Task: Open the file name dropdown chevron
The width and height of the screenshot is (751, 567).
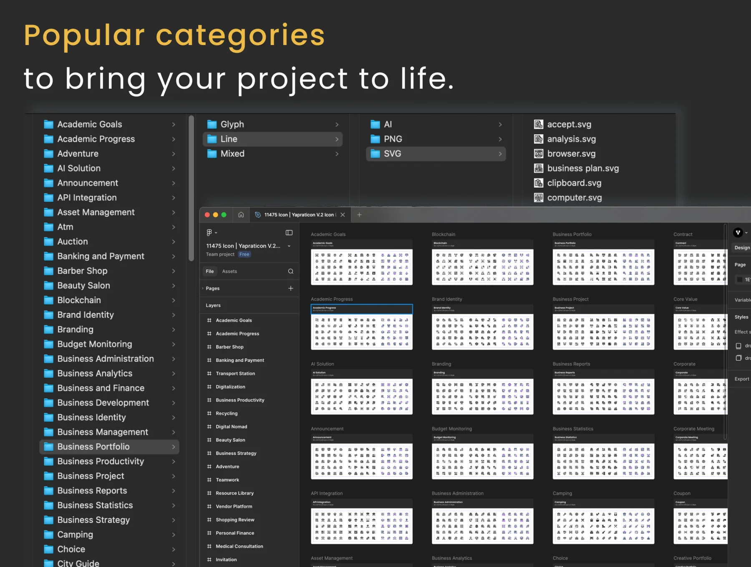Action: [x=289, y=246]
